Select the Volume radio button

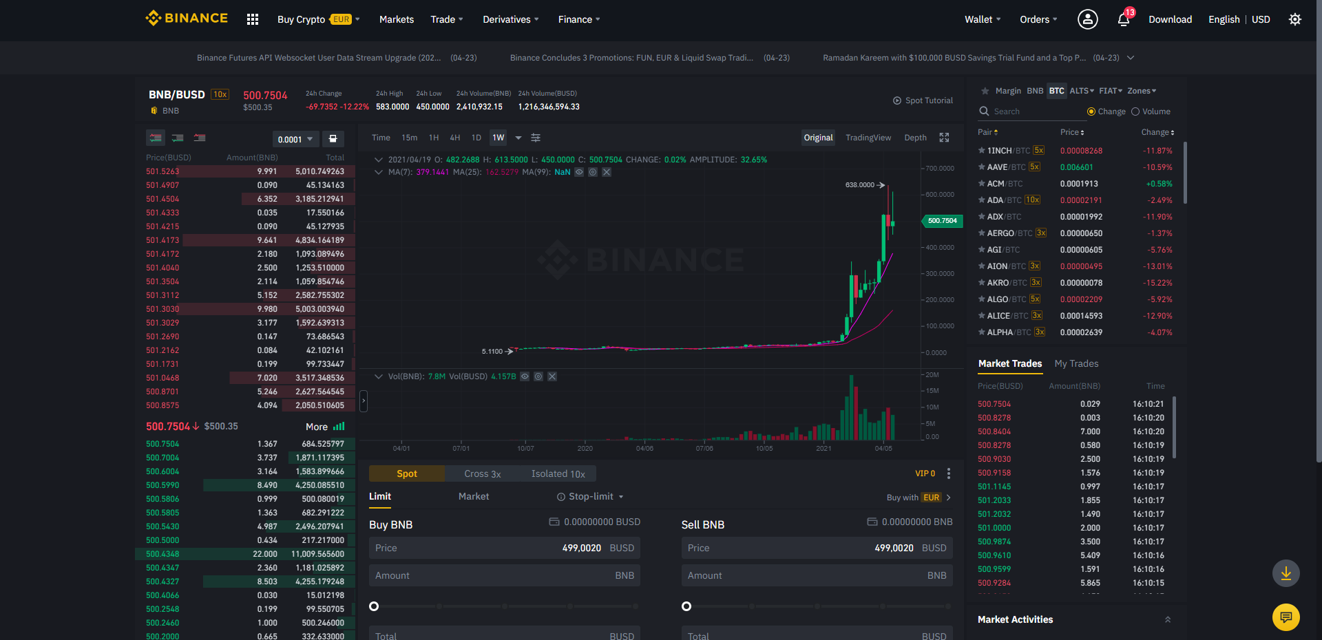click(1135, 111)
